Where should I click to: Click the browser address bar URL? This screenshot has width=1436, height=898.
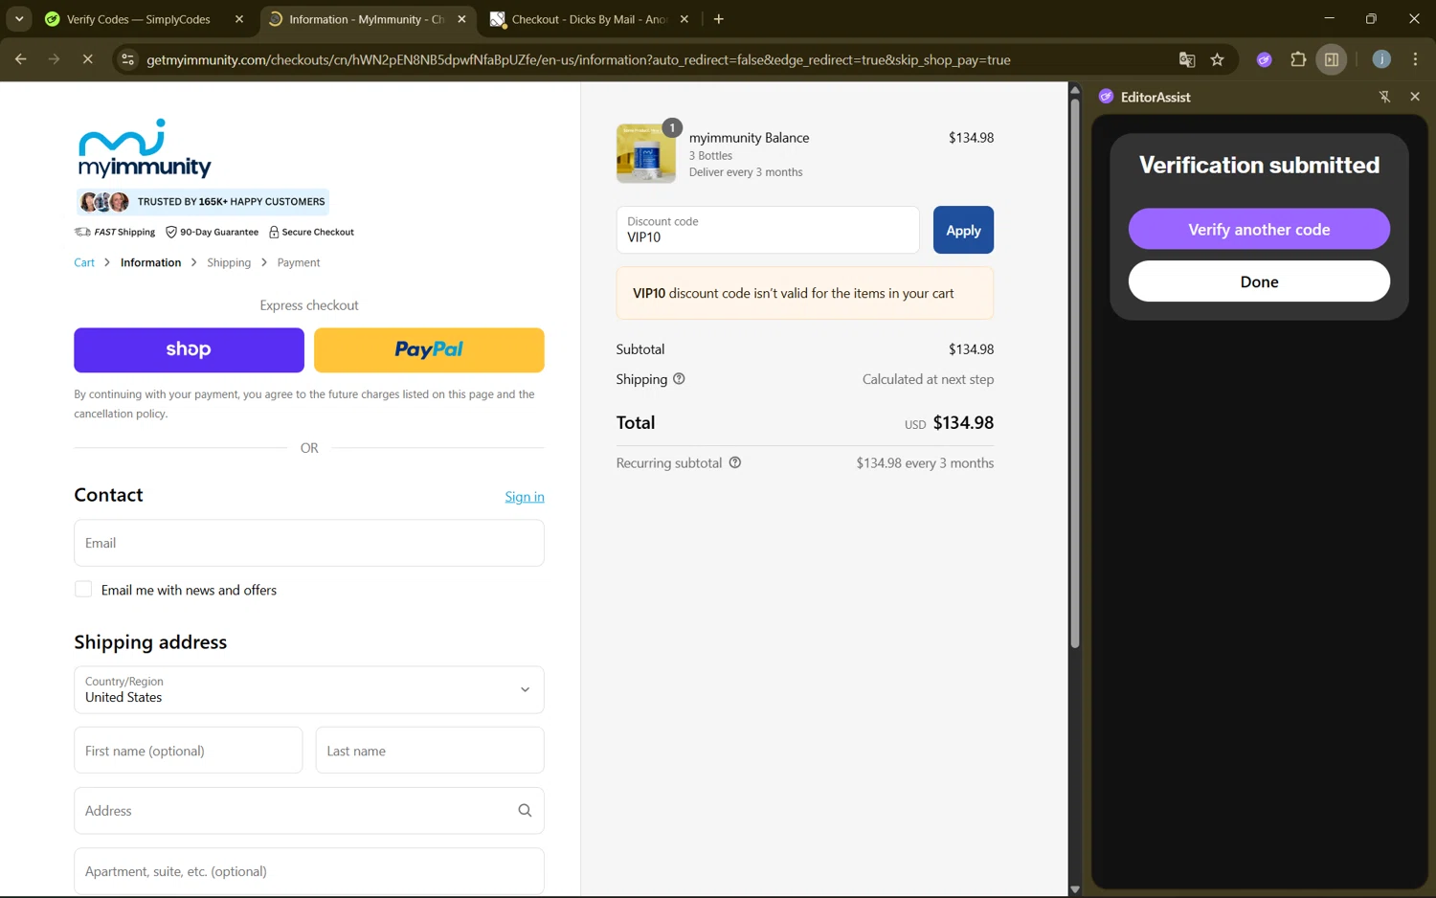coord(578,59)
